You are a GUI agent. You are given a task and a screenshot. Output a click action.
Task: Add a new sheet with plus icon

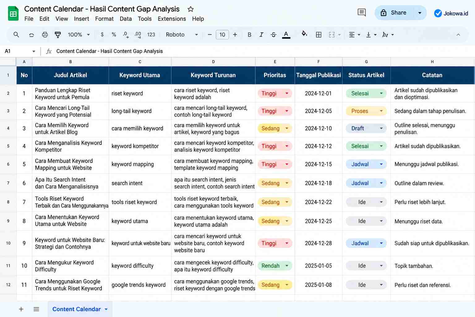pos(21,309)
